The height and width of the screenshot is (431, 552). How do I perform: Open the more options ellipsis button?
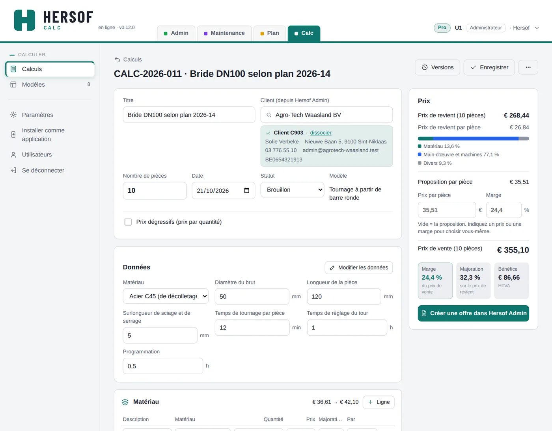[528, 67]
